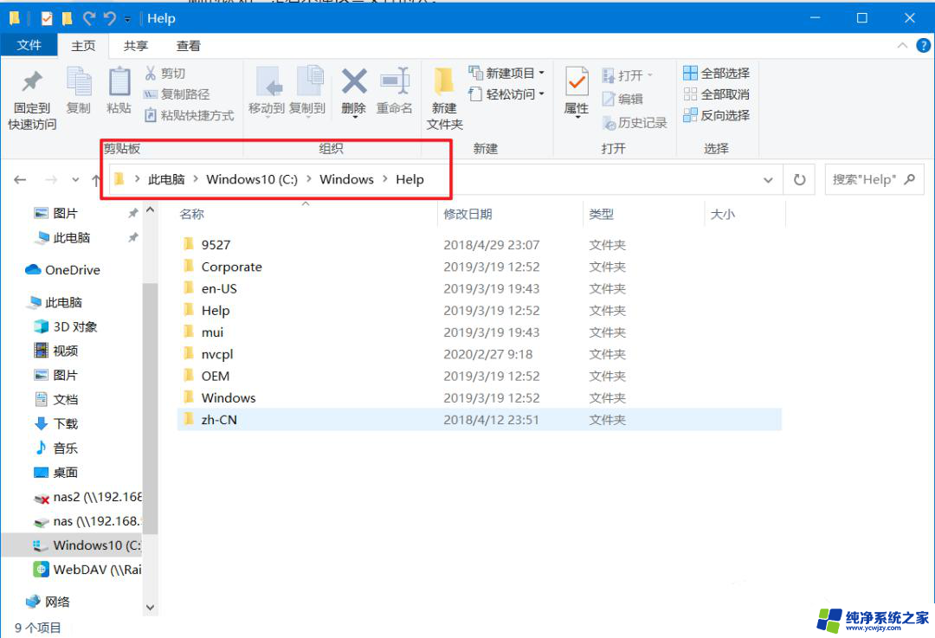This screenshot has height=638, width=935.
Task: Navigate up one folder level arrow
Action: click(x=95, y=180)
